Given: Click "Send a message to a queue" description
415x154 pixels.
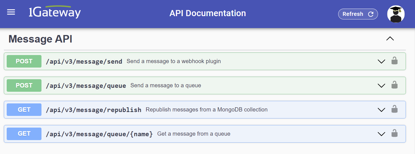Looking at the screenshot, I should click(x=166, y=86).
